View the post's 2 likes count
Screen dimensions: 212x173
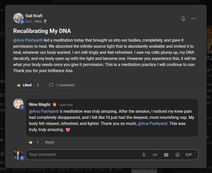pyautogui.click(x=38, y=85)
